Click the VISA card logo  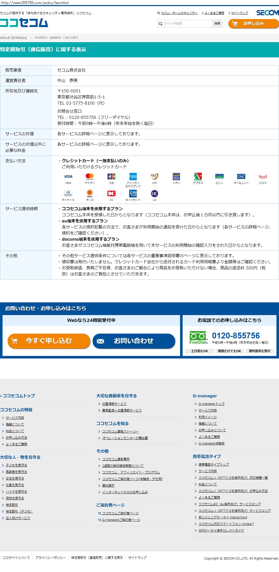pos(68,176)
